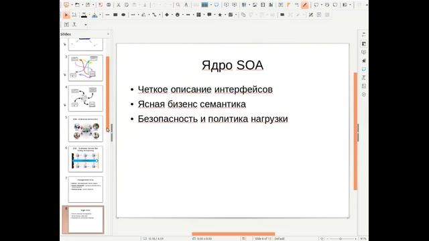
Task: Click the main editor horizontal scrollbar
Action: click(233, 234)
